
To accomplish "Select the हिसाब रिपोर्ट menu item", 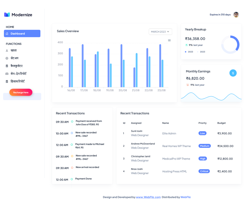I will click(x=18, y=81).
